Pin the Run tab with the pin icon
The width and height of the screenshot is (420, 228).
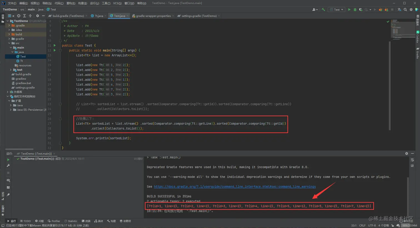click(x=8, y=195)
